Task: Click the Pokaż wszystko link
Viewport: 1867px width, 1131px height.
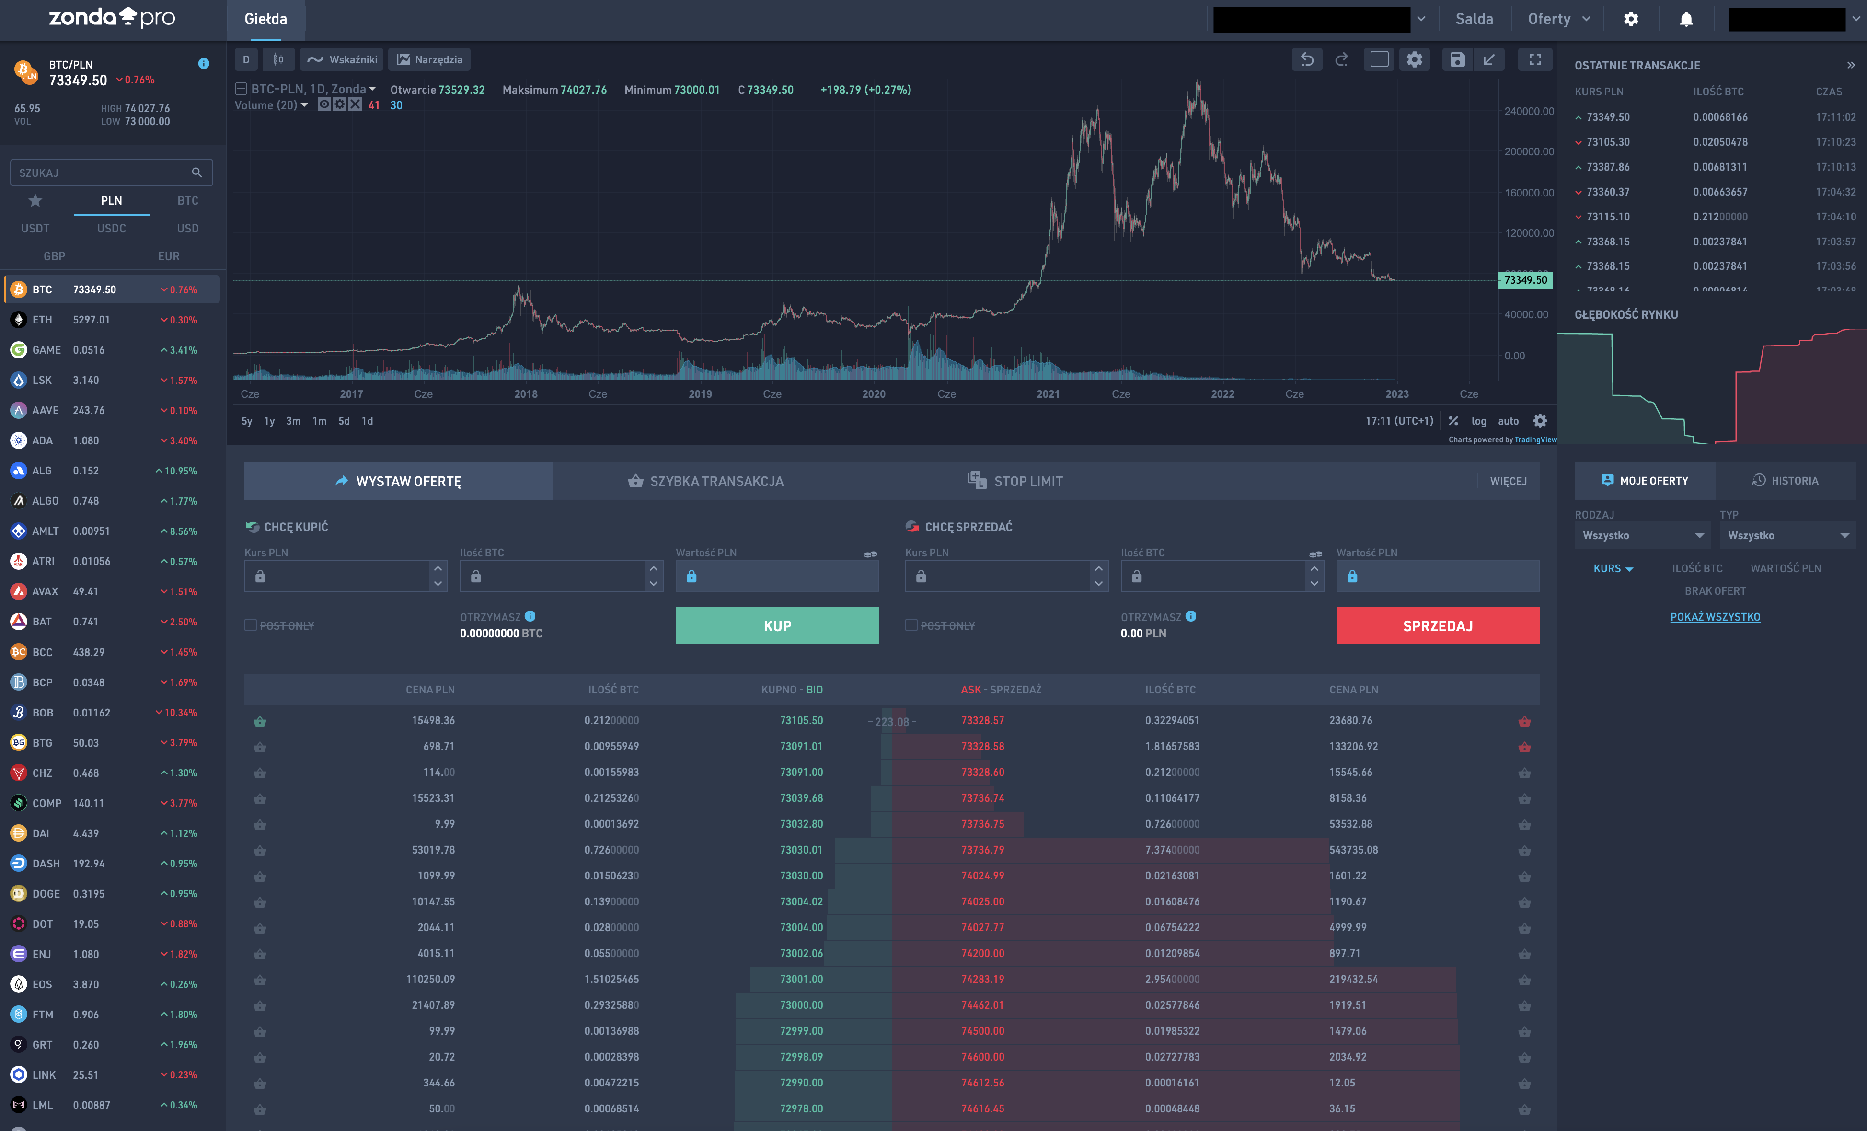Action: click(x=1715, y=617)
